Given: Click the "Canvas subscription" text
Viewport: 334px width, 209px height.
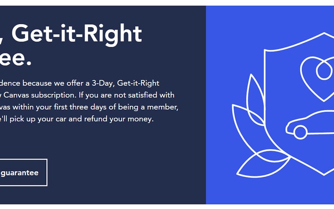Looking at the screenshot, I should (40, 95).
